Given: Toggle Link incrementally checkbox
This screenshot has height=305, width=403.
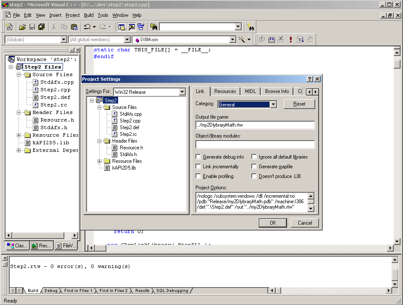Looking at the screenshot, I should point(198,167).
